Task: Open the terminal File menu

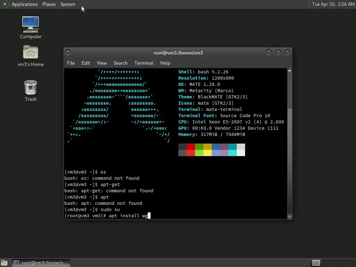Action: pyautogui.click(x=71, y=63)
